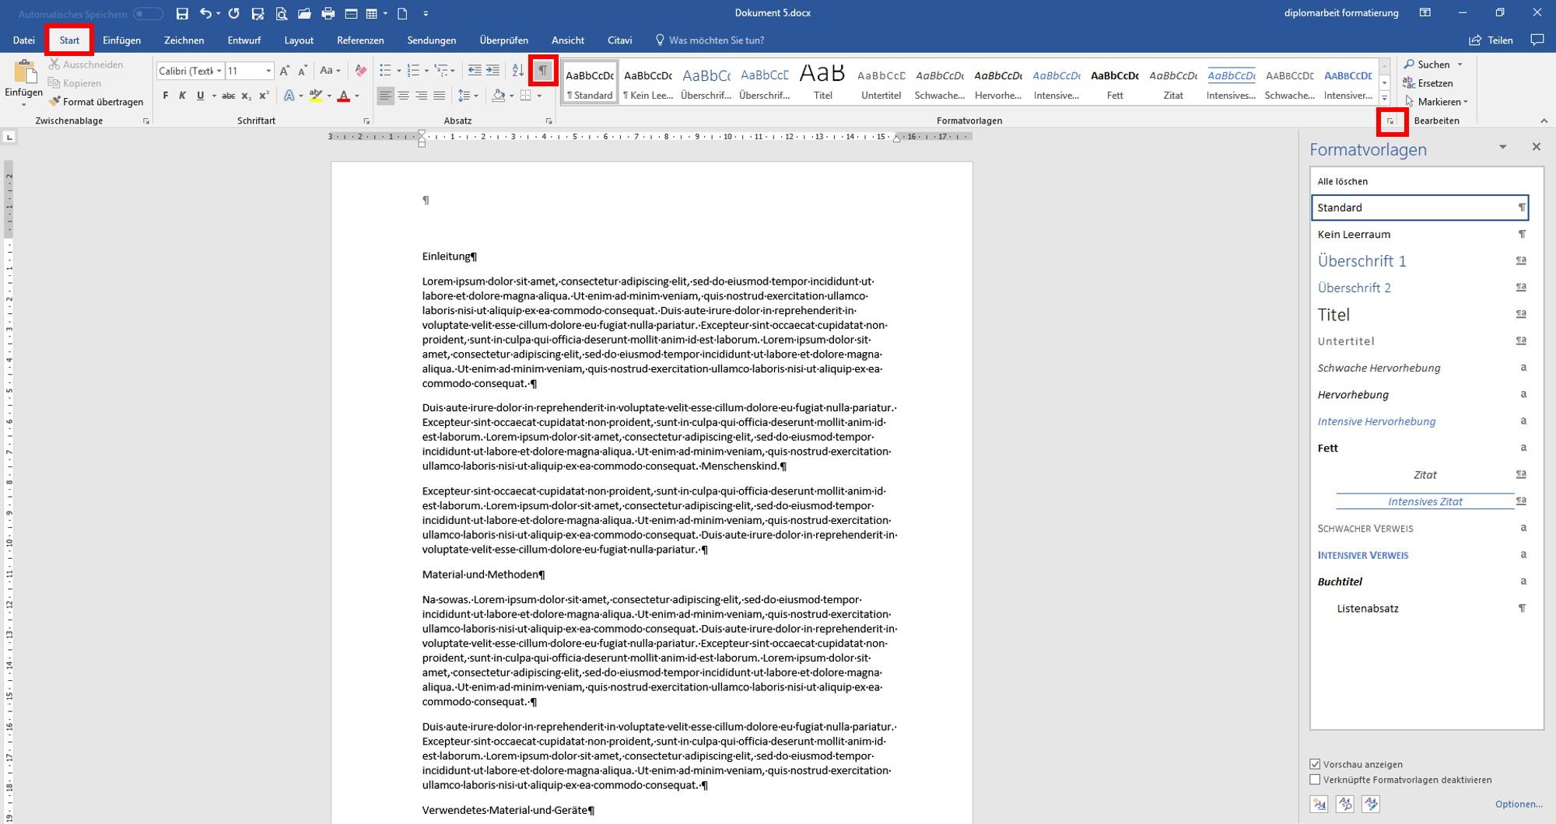Switch to Einfügen tab

coord(122,40)
